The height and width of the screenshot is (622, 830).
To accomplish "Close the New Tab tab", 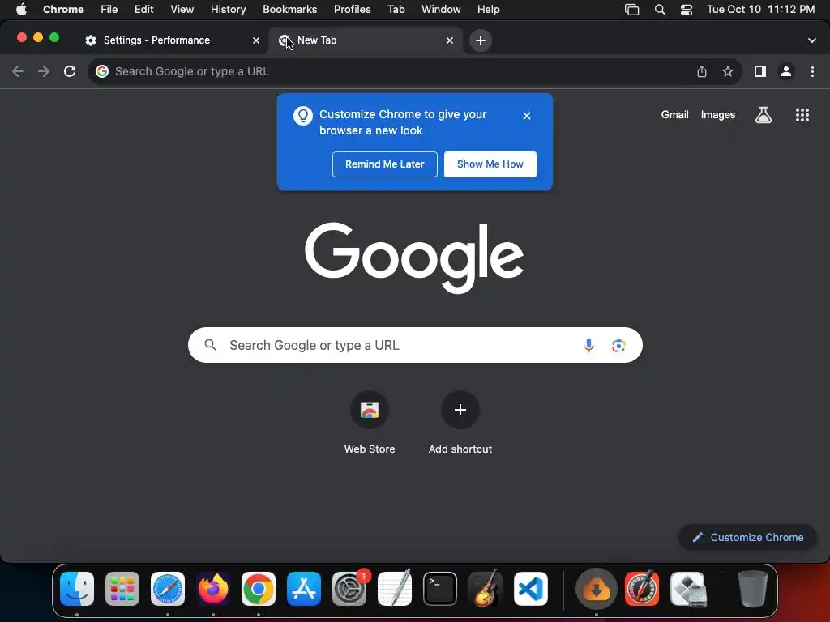I will click(449, 40).
